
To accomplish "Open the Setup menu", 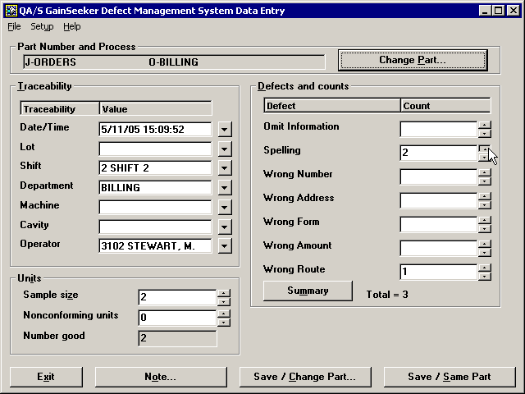I will [x=42, y=26].
